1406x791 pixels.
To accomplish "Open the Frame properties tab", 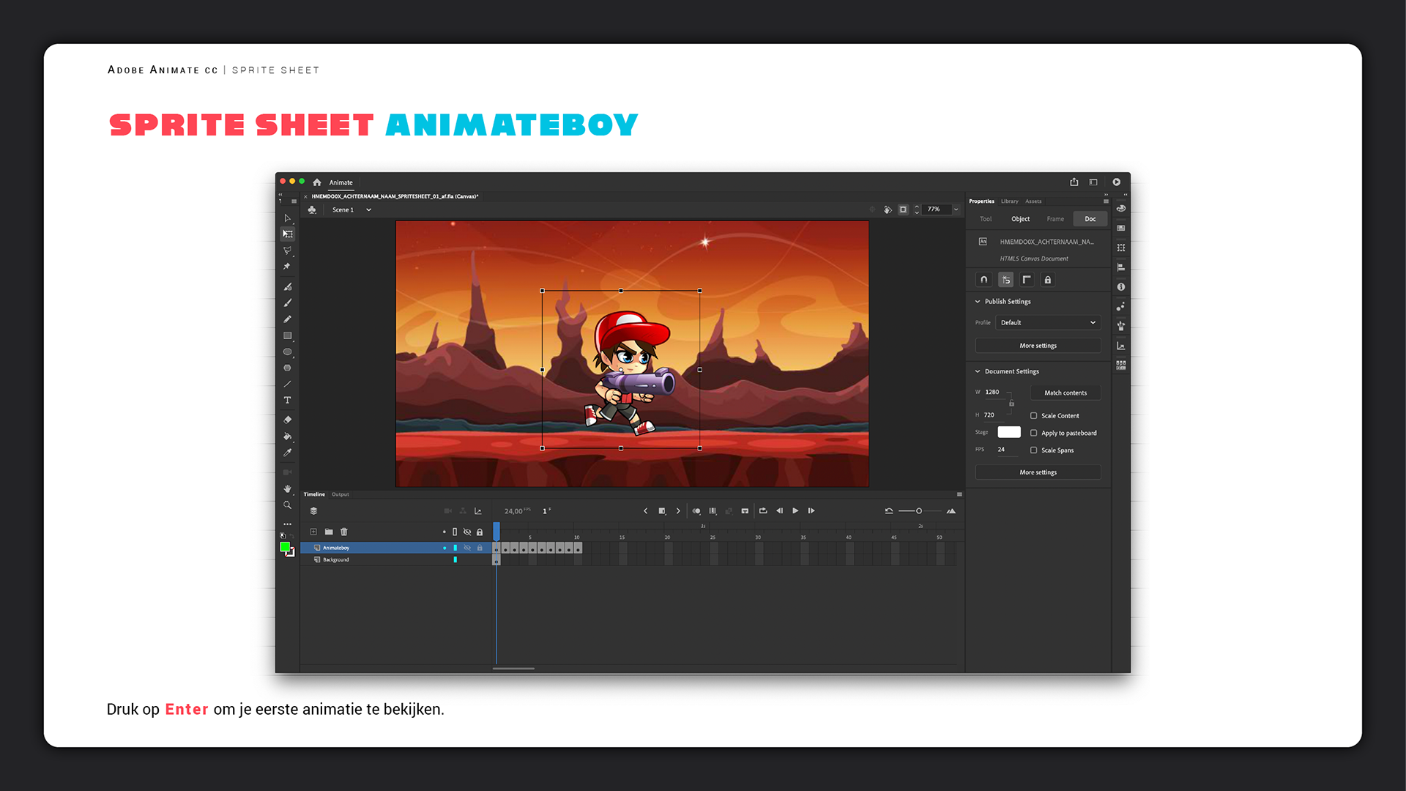I will click(1055, 219).
